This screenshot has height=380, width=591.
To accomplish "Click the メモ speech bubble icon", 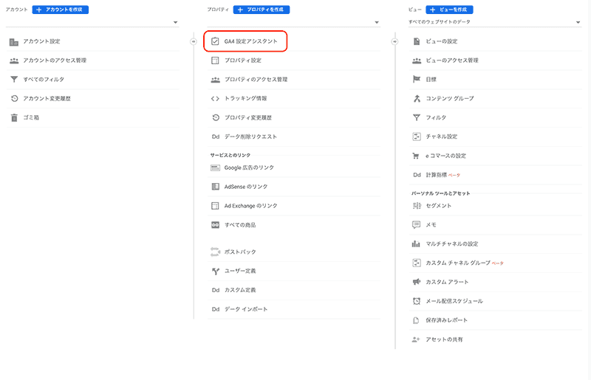I will pyautogui.click(x=416, y=225).
